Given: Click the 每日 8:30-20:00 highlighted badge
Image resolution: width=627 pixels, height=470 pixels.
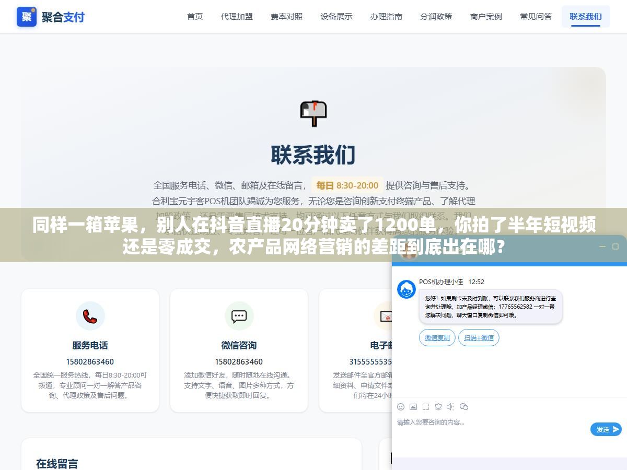Looking at the screenshot, I should coord(347,185).
